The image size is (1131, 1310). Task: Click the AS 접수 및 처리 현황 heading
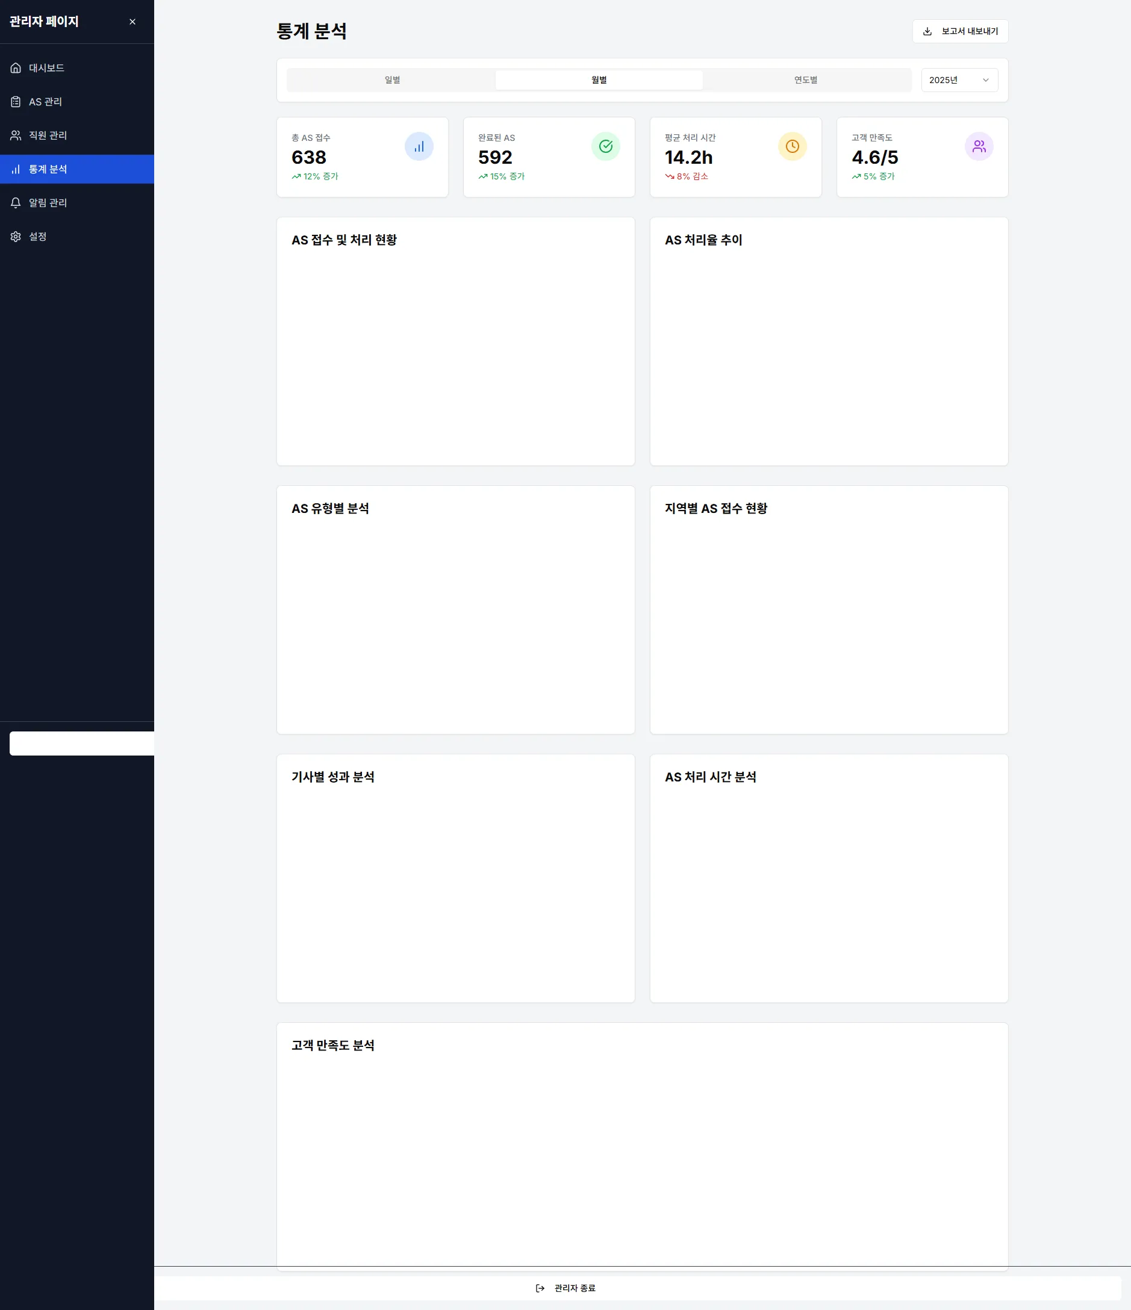point(344,240)
